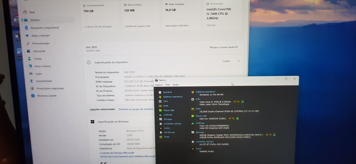The height and width of the screenshot is (164, 356).
Task: Click Mudar o nome deste PC
Action: point(224,47)
